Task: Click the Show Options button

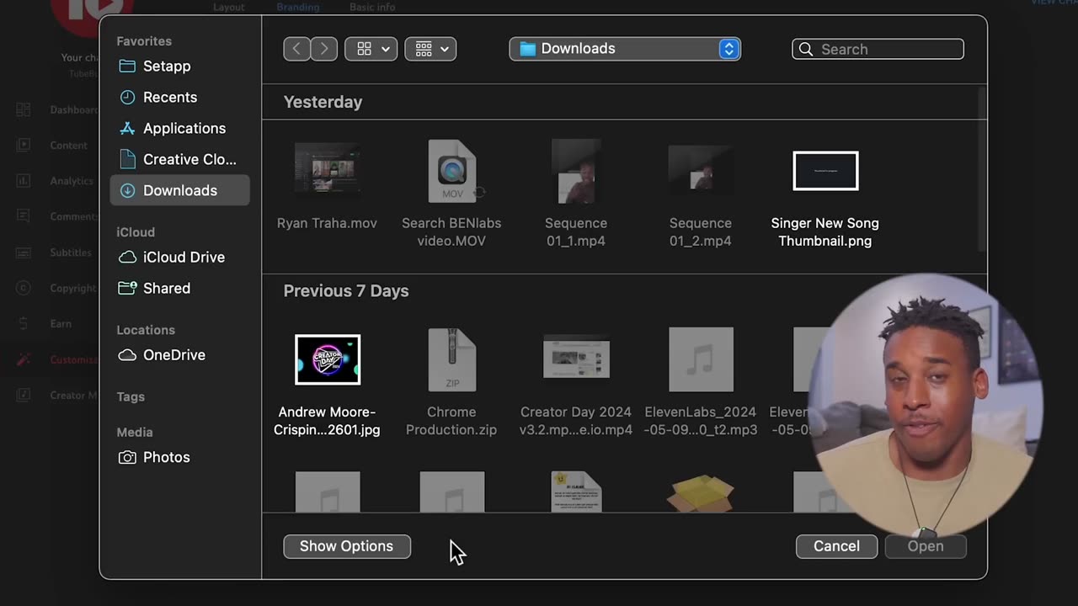Action: coord(347,546)
